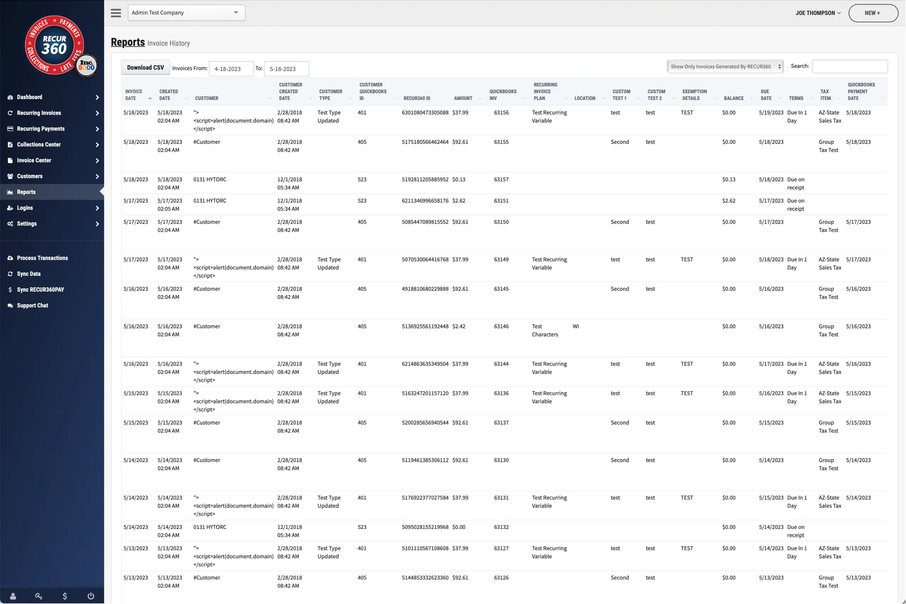906x604 pixels.
Task: Click the Invoices From date field
Action: (x=231, y=69)
